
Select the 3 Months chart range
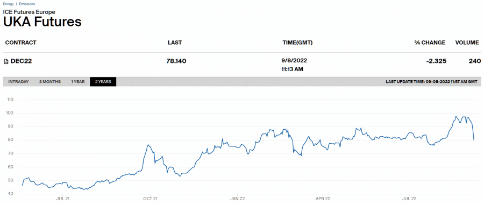point(50,82)
